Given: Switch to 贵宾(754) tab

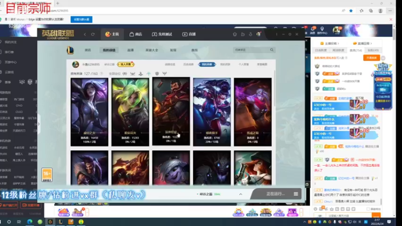Looking at the screenshot, I should point(356,50).
